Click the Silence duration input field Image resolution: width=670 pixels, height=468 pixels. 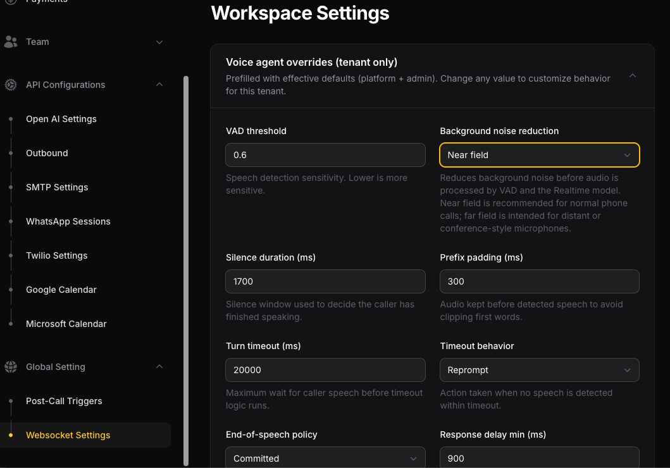click(x=325, y=281)
